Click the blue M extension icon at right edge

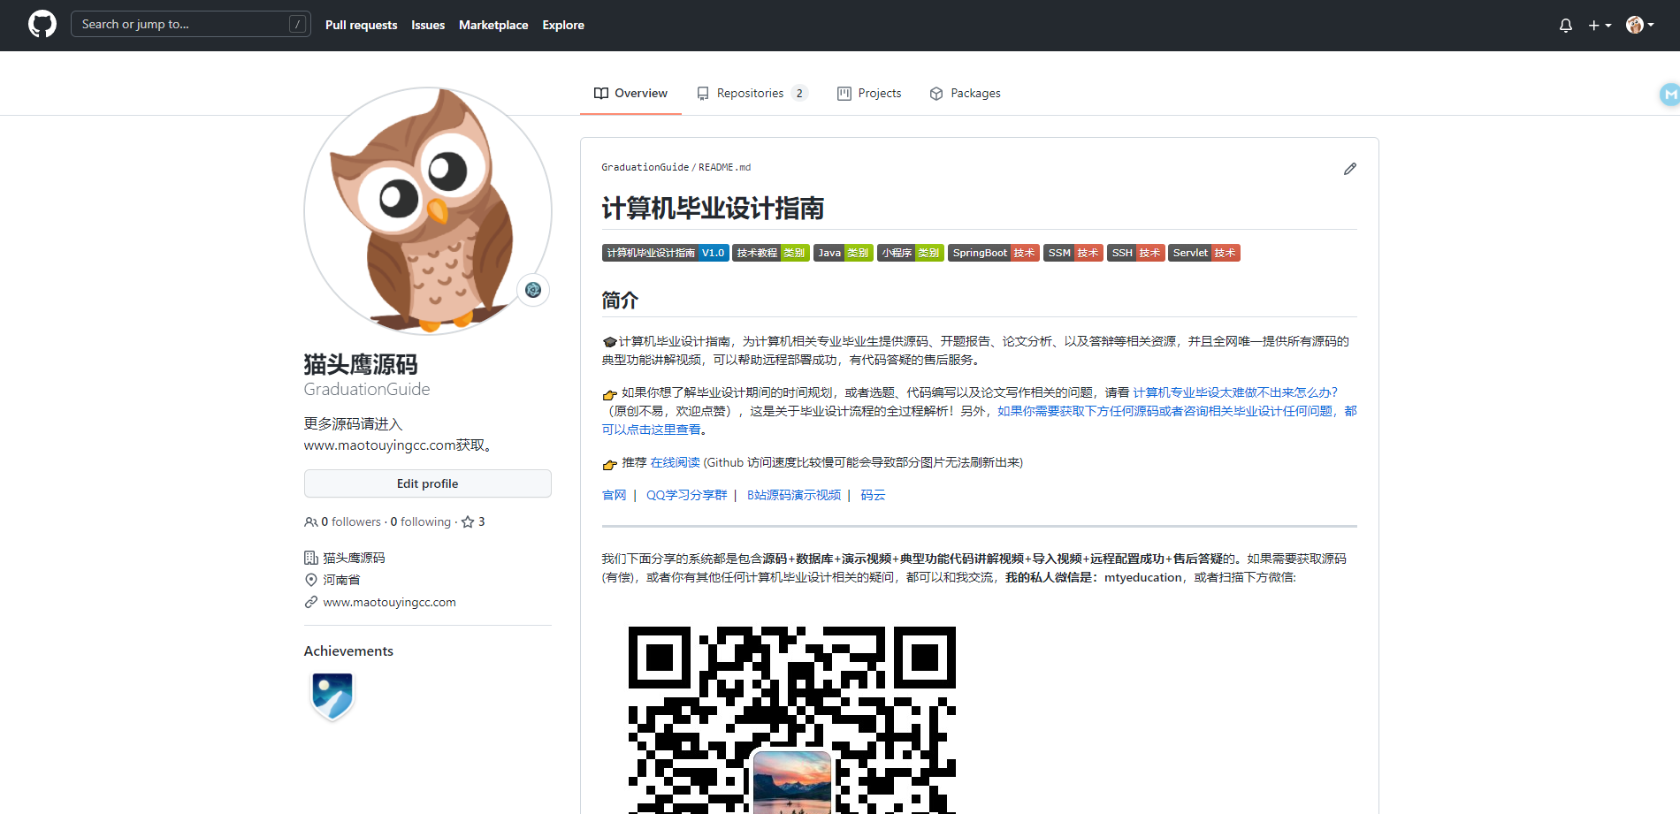1669,95
